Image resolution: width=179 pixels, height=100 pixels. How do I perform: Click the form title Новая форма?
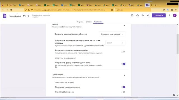click(x=15, y=16)
